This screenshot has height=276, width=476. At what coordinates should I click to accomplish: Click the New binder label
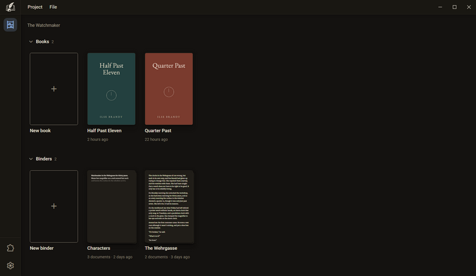[x=42, y=248]
